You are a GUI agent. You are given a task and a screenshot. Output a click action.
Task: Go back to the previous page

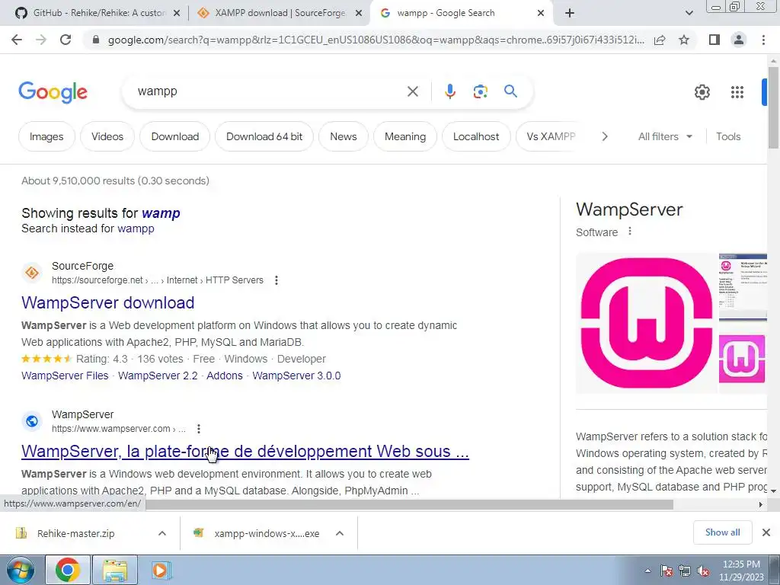coord(17,40)
